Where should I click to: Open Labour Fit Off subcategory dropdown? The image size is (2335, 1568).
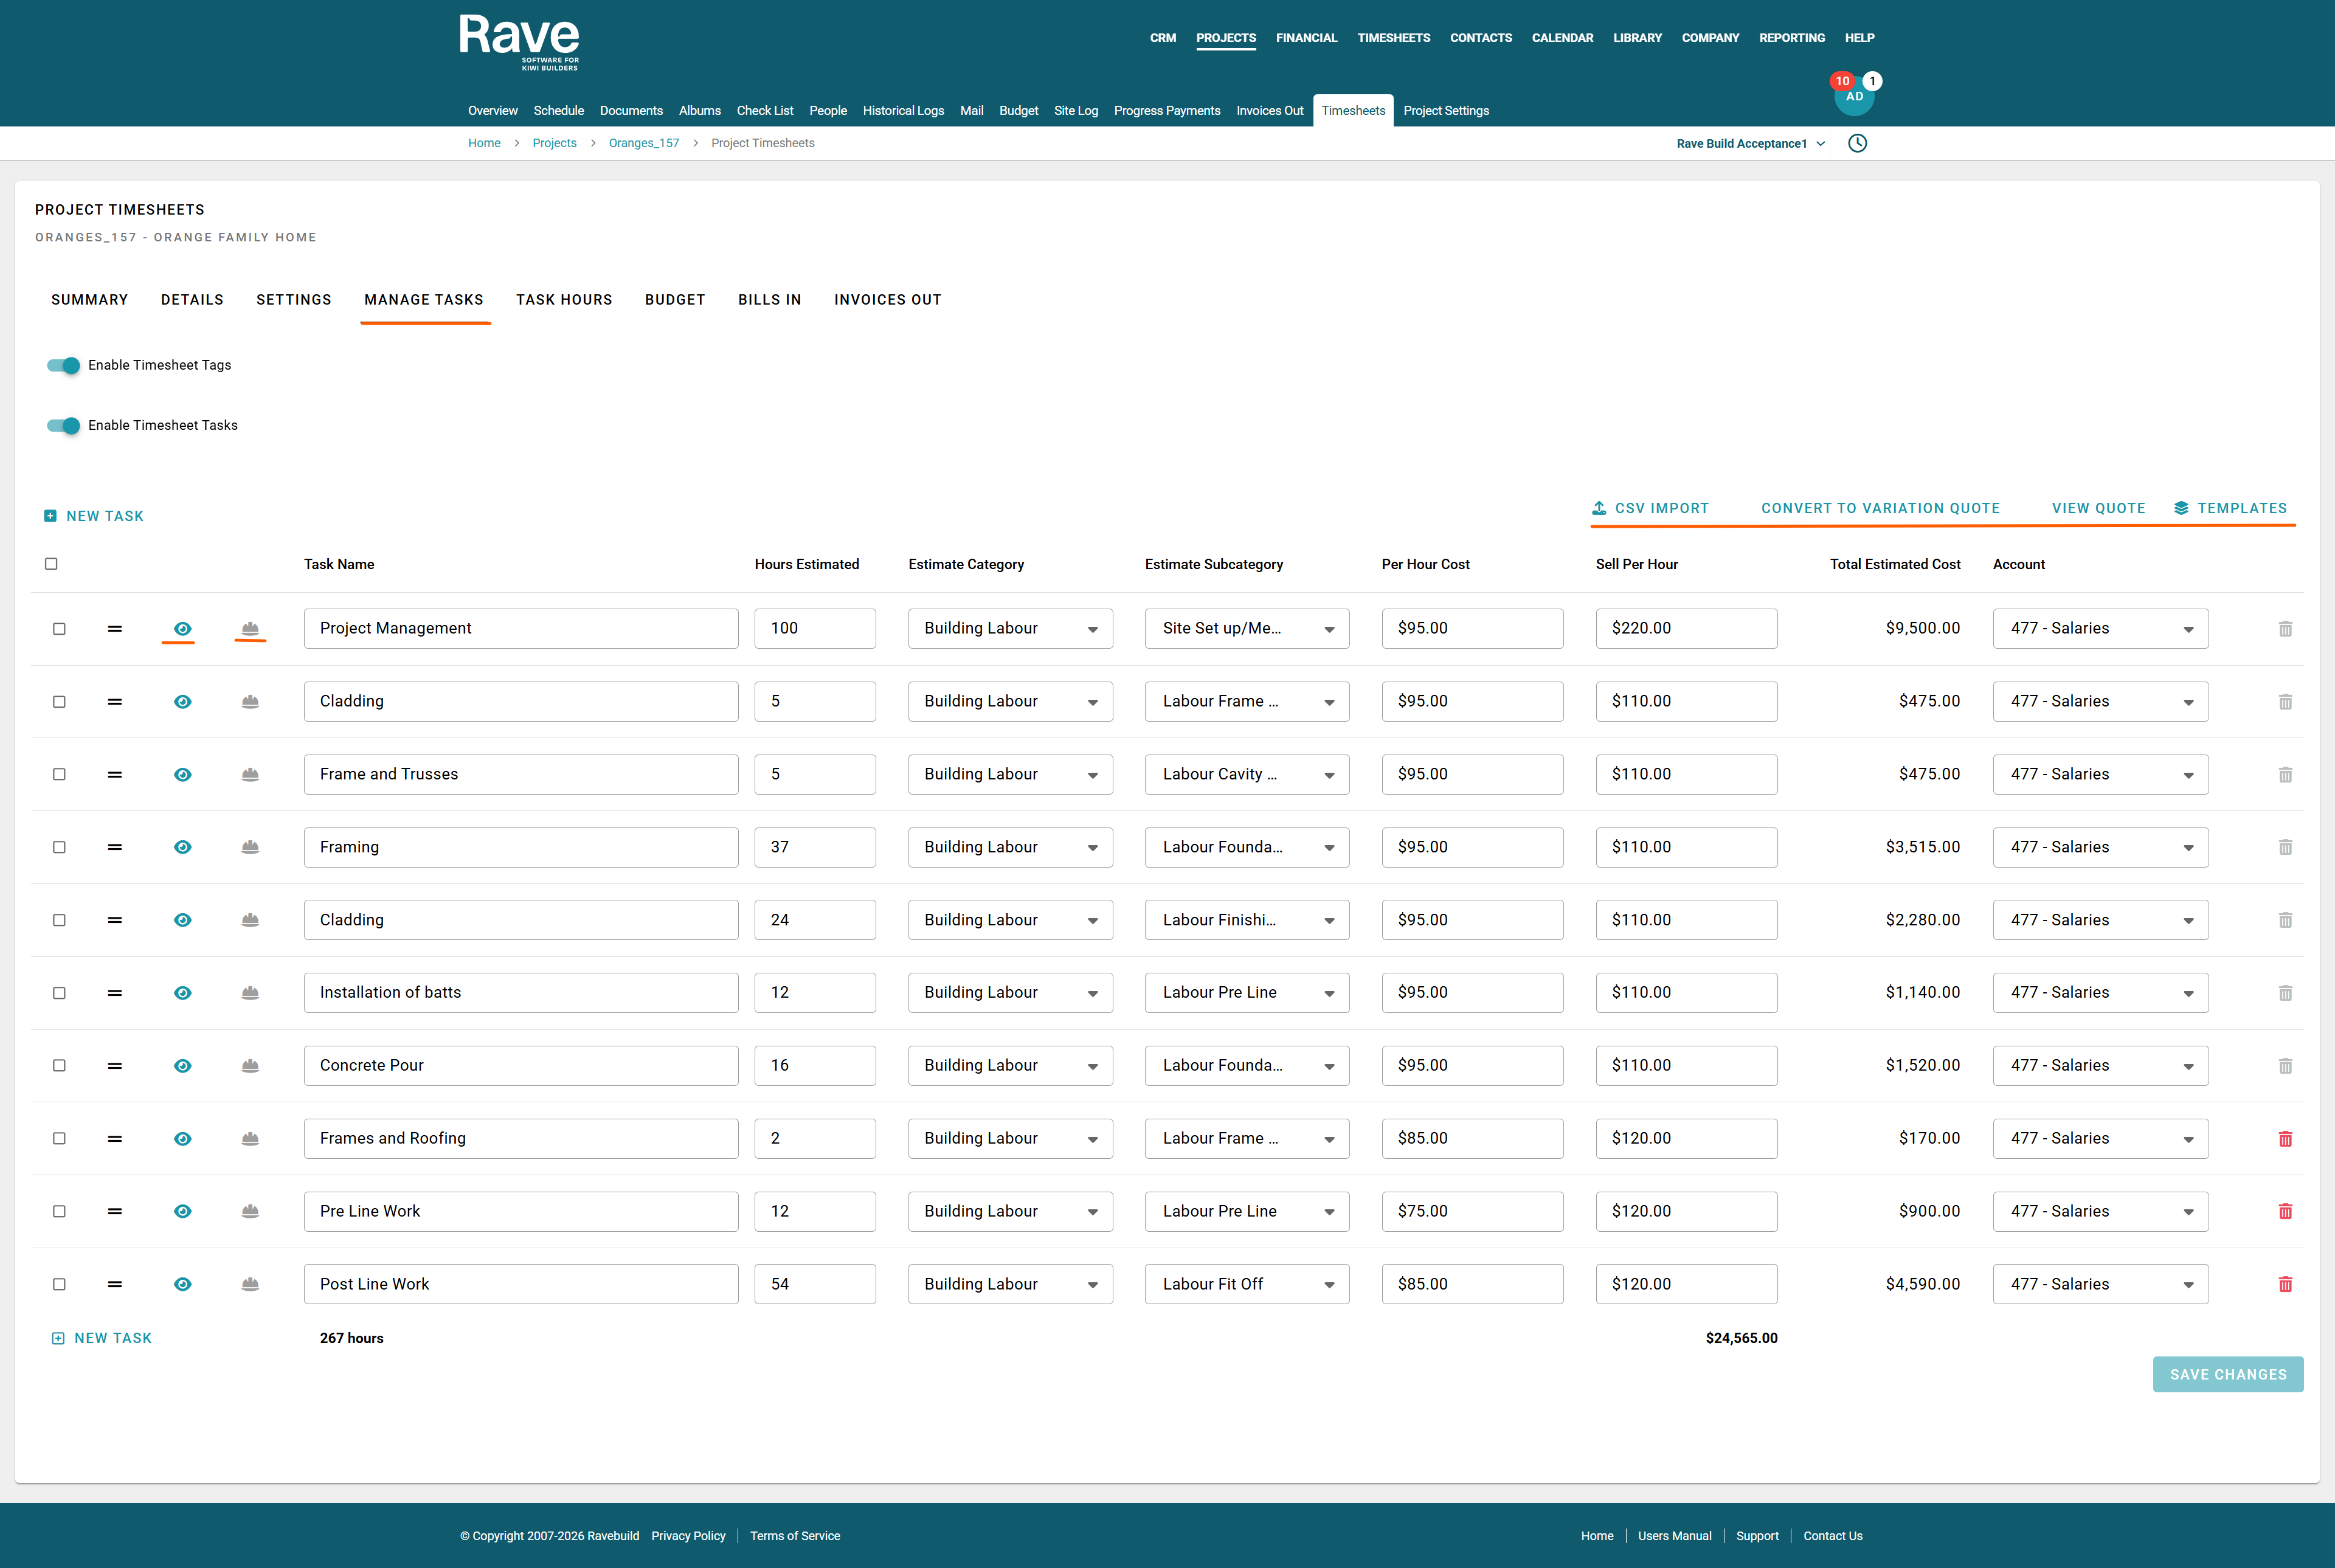click(1247, 1284)
